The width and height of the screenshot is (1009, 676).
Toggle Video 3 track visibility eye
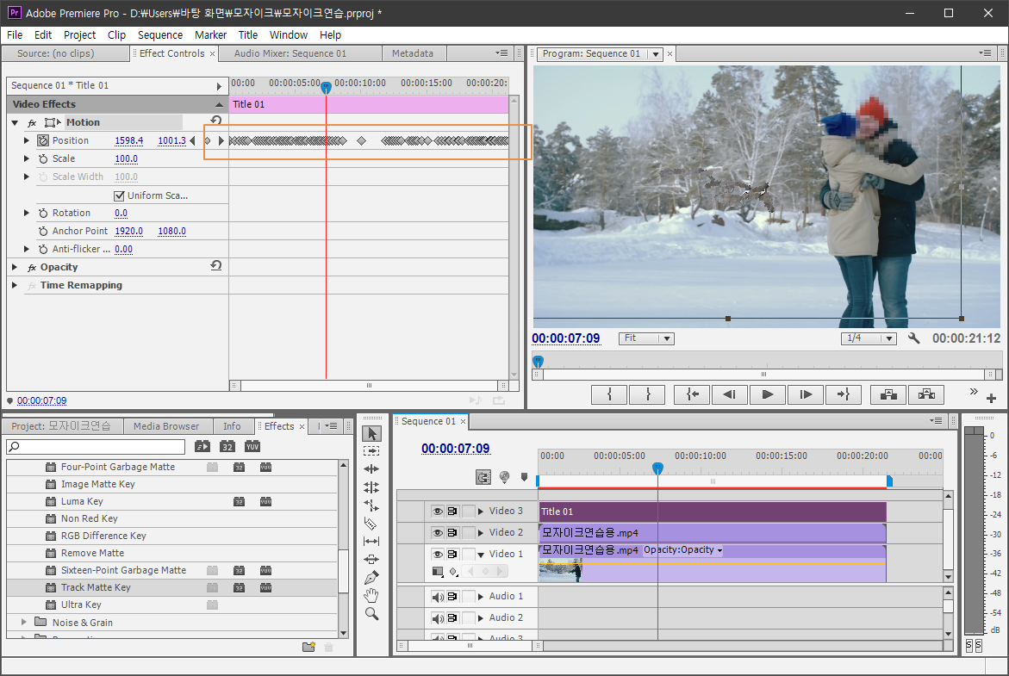pyautogui.click(x=438, y=511)
